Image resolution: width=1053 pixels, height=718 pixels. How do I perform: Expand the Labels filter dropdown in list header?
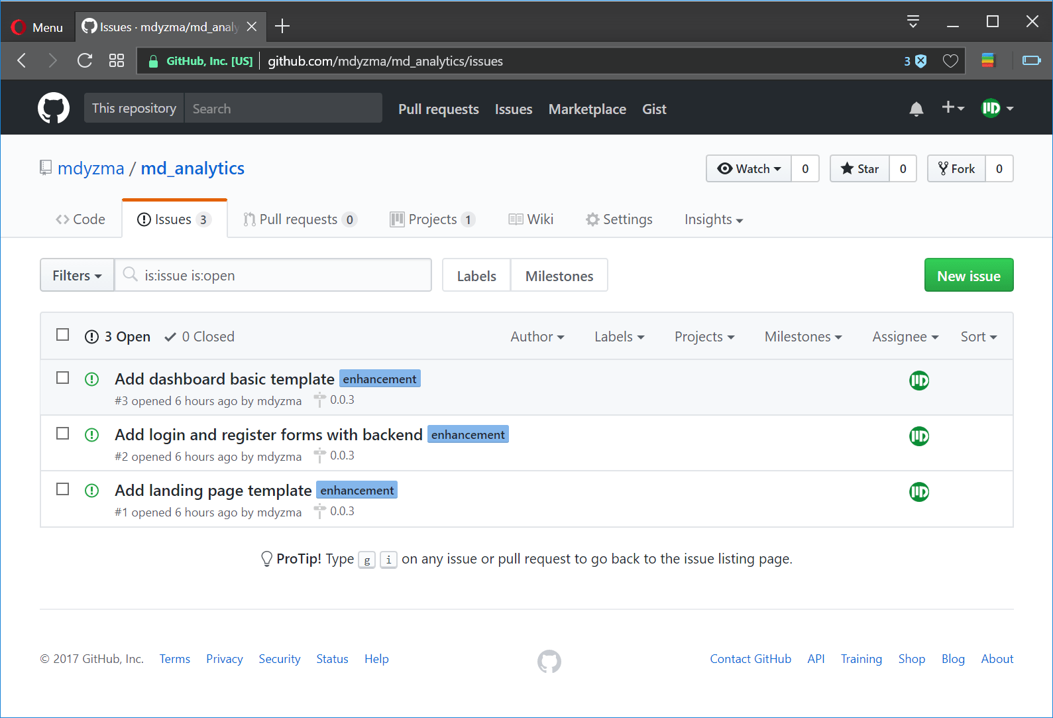pos(620,337)
